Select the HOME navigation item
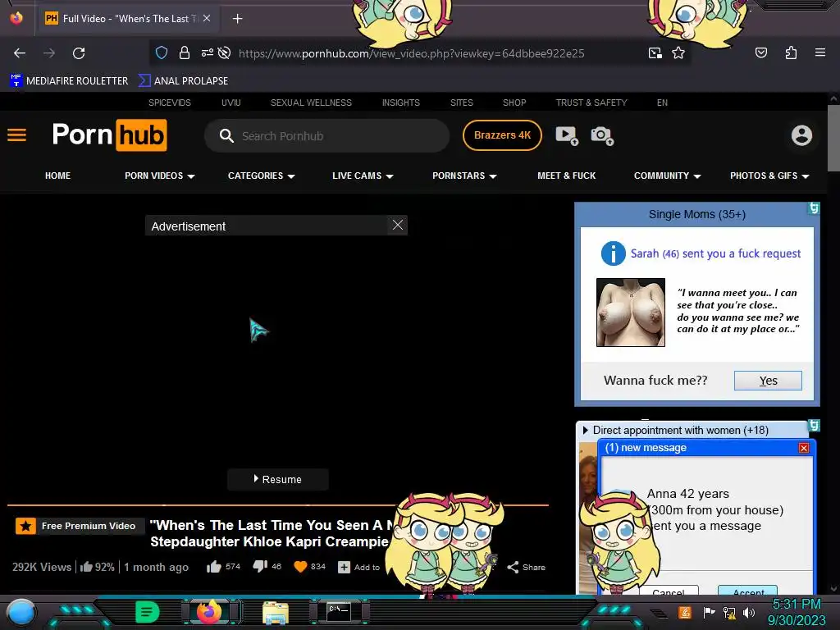This screenshot has width=840, height=630. pos(58,176)
